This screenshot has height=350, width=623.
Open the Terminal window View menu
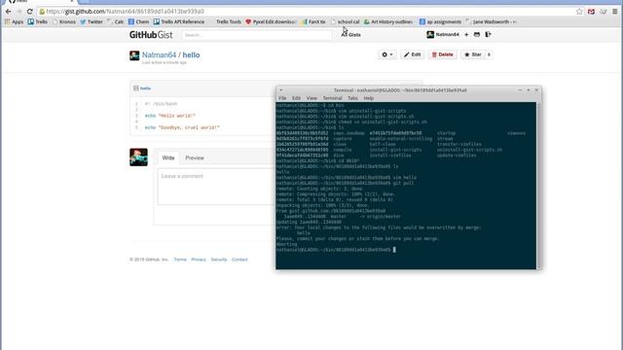[x=311, y=98]
